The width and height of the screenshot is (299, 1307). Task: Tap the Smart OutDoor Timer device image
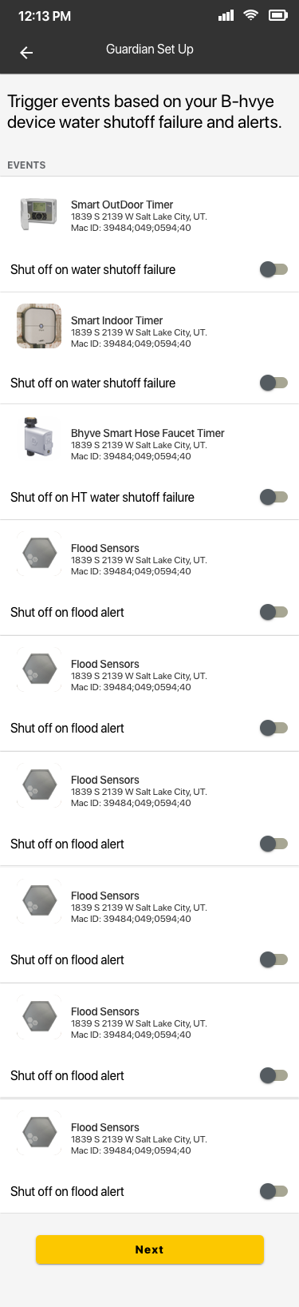coord(39,214)
